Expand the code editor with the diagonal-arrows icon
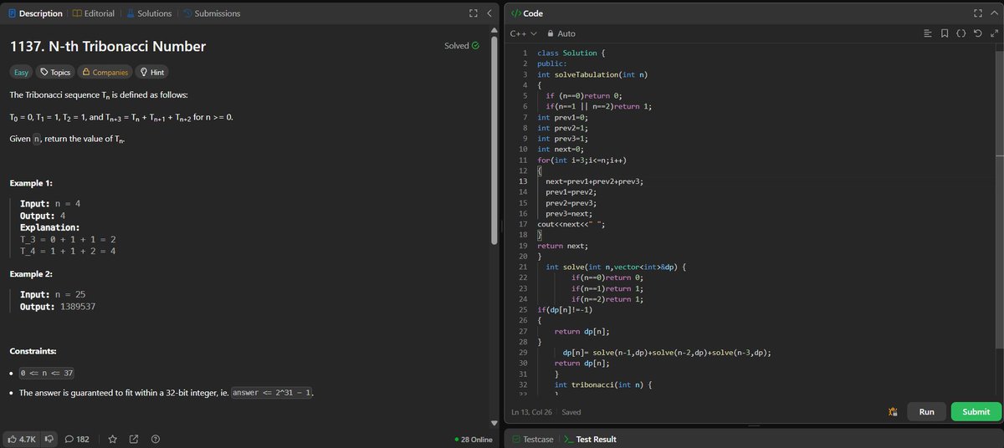 [993, 33]
